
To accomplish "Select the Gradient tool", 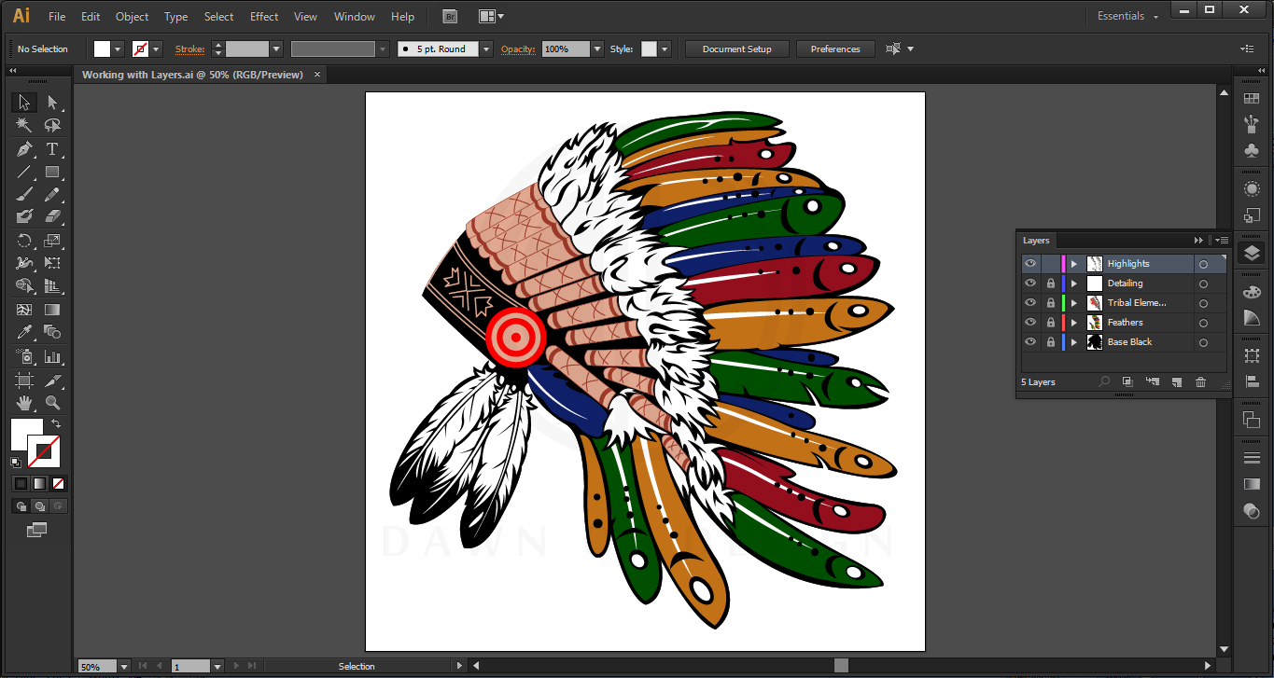I will pyautogui.click(x=52, y=310).
